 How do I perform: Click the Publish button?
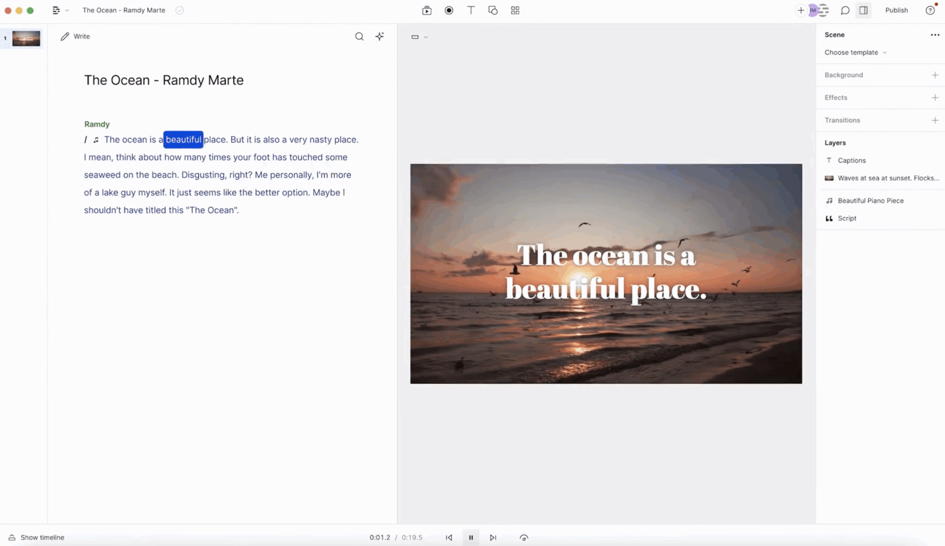point(896,10)
